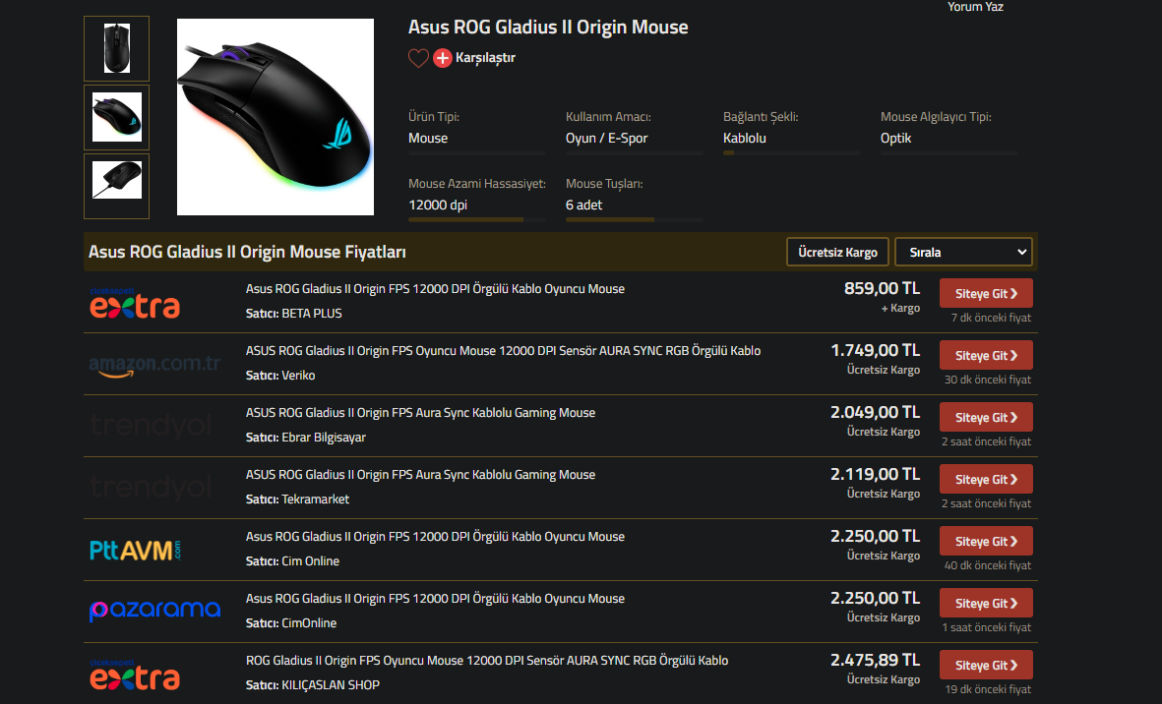Click amazon.com.tr store logo

pyautogui.click(x=154, y=365)
